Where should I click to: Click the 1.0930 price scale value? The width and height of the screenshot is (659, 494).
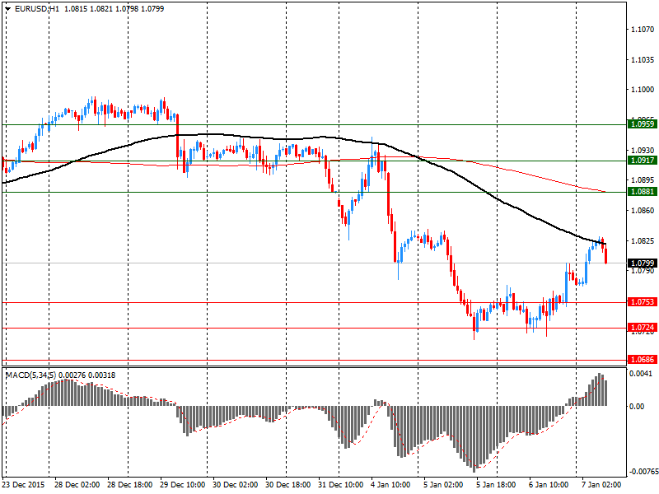click(643, 150)
